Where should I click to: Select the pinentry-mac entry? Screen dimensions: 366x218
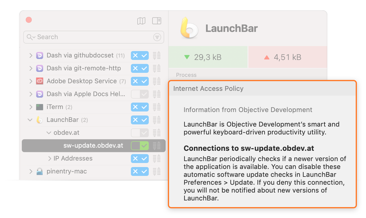click(x=67, y=171)
